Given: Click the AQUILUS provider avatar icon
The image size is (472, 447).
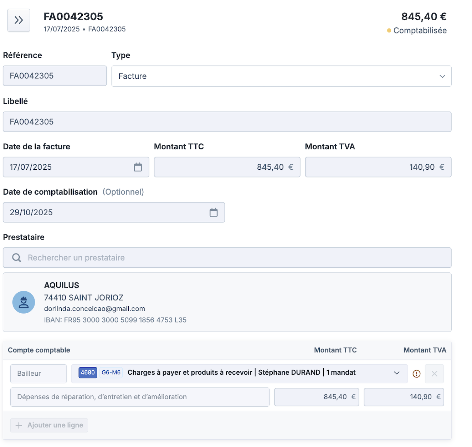Looking at the screenshot, I should [x=24, y=302].
